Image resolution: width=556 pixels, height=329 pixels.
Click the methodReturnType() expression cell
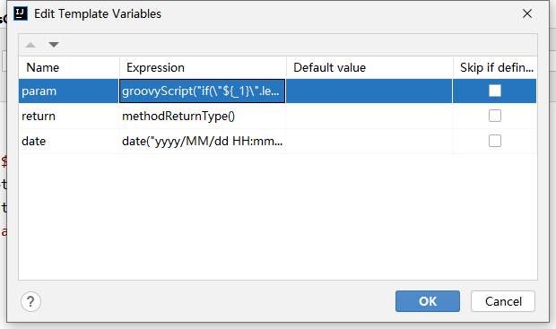click(x=202, y=116)
